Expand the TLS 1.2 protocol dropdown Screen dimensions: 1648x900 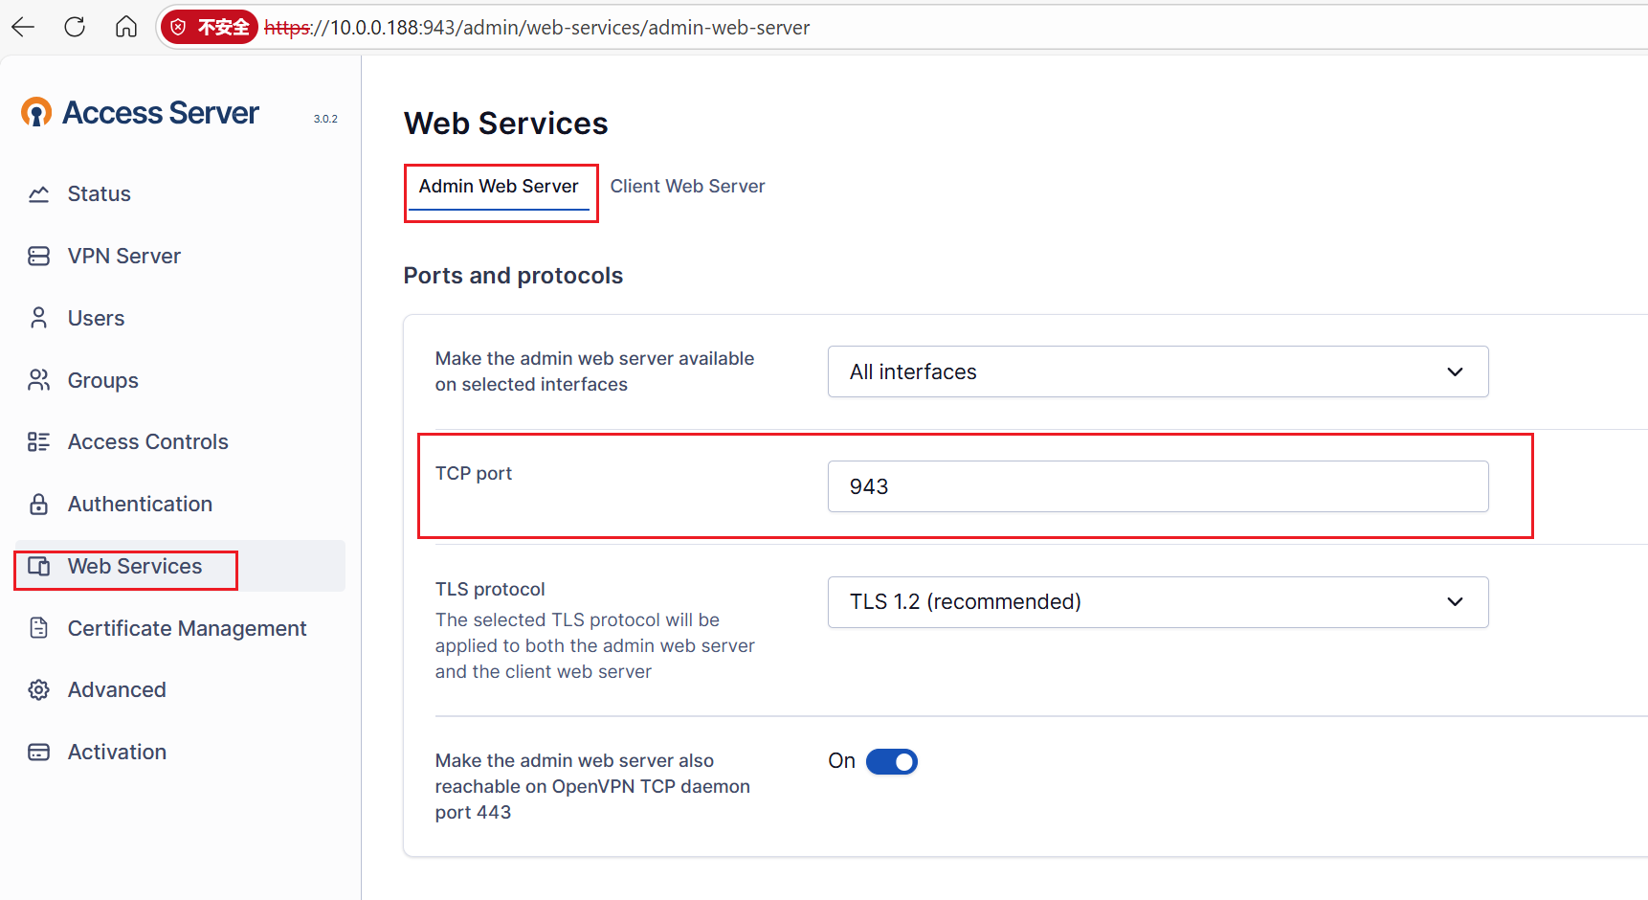pyautogui.click(x=1157, y=602)
